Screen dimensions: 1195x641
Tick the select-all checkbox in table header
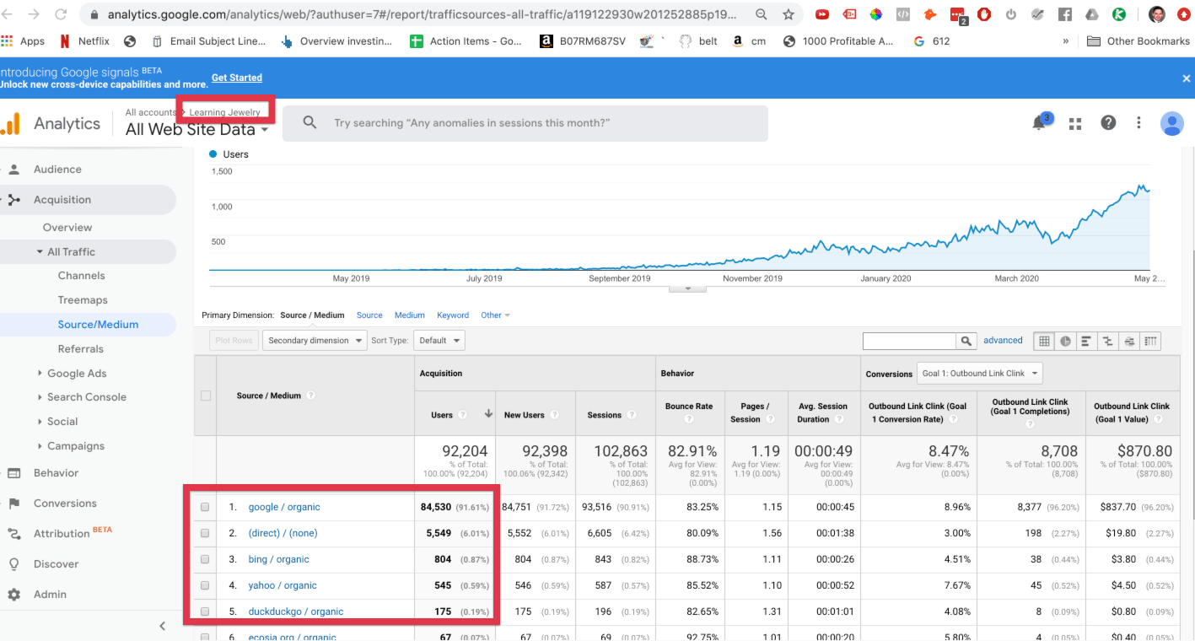[205, 396]
